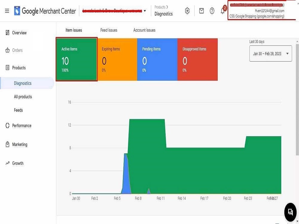Screen dimensions: 299x224
Task: Click the Marketing bag icon
Action: pyautogui.click(x=7, y=144)
